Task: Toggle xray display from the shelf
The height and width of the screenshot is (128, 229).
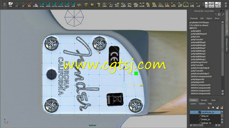Action: coord(42,5)
